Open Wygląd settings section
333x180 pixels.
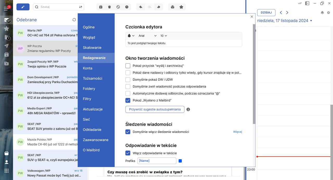[96, 37]
